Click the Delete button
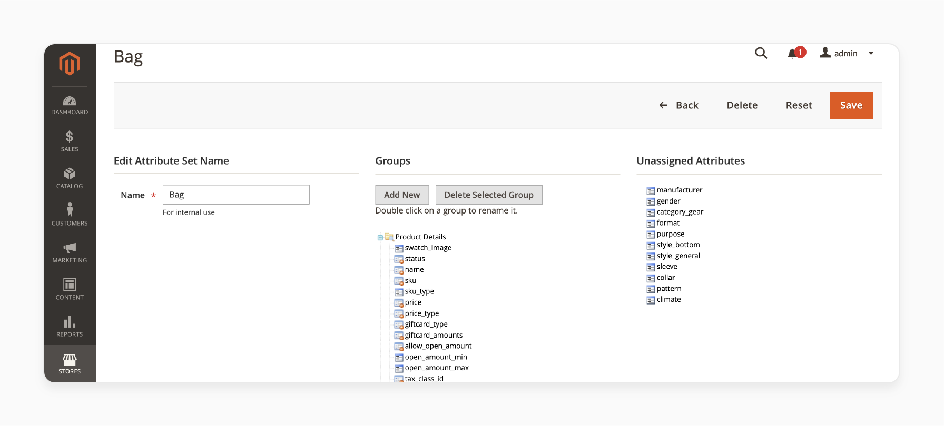This screenshot has width=944, height=426. tap(742, 105)
